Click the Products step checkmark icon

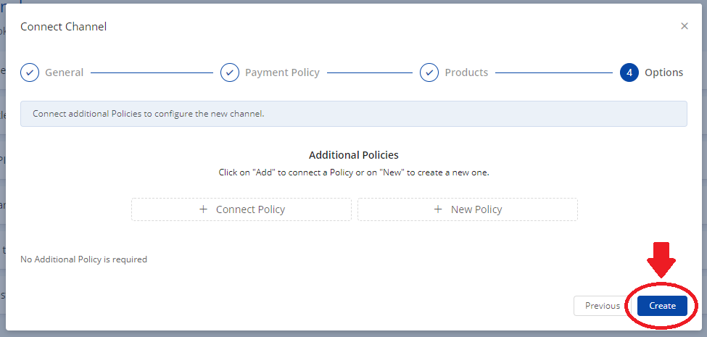[429, 72]
